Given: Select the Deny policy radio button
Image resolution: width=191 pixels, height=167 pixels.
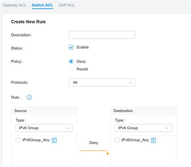Looking at the screenshot, I should point(71,61).
